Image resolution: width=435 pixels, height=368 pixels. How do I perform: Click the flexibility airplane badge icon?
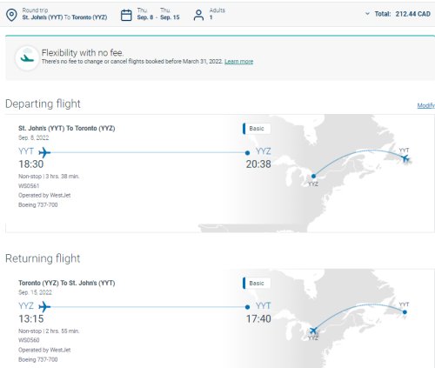(x=27, y=58)
